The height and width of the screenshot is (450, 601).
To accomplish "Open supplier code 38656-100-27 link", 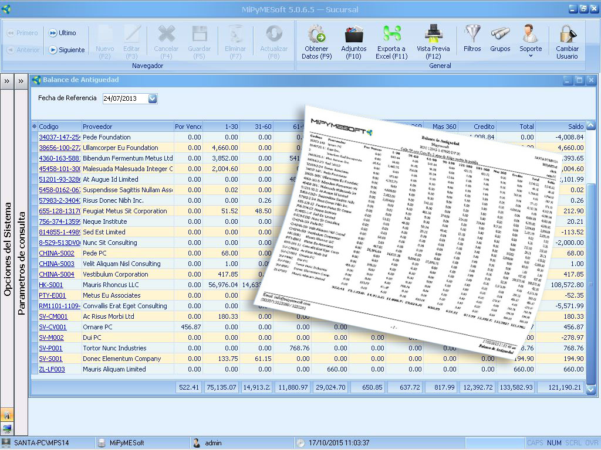I will (59, 148).
